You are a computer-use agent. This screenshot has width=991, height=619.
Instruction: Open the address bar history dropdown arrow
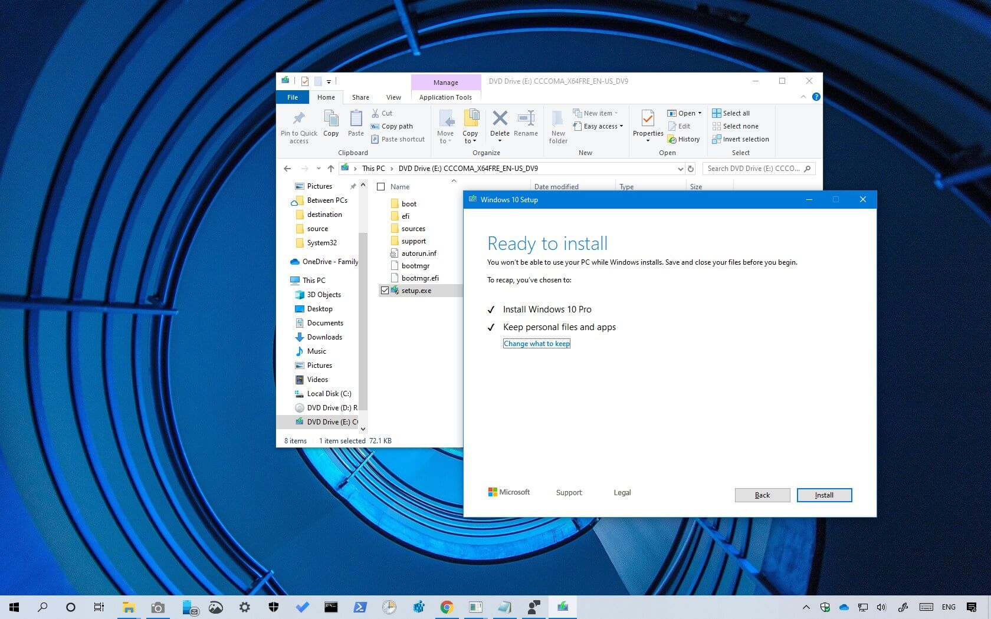click(681, 169)
